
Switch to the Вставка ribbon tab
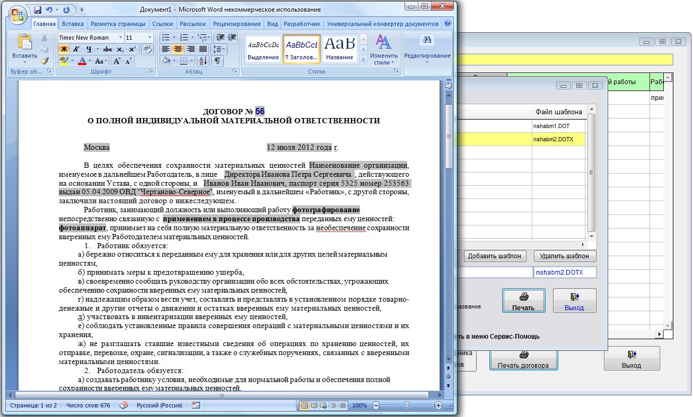[73, 24]
